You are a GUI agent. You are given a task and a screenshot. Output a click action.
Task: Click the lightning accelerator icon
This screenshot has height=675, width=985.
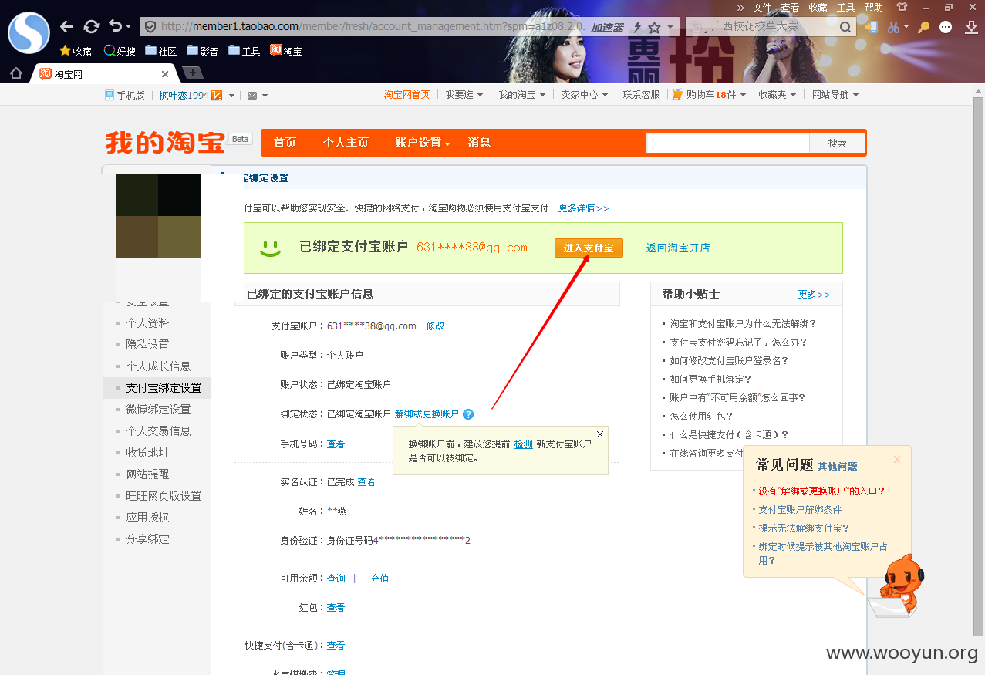click(x=637, y=27)
